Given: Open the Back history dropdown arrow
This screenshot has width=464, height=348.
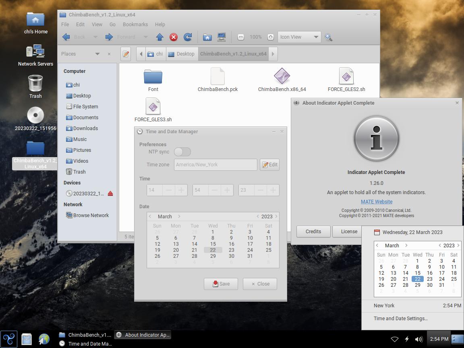Looking at the screenshot, I should coord(95,37).
